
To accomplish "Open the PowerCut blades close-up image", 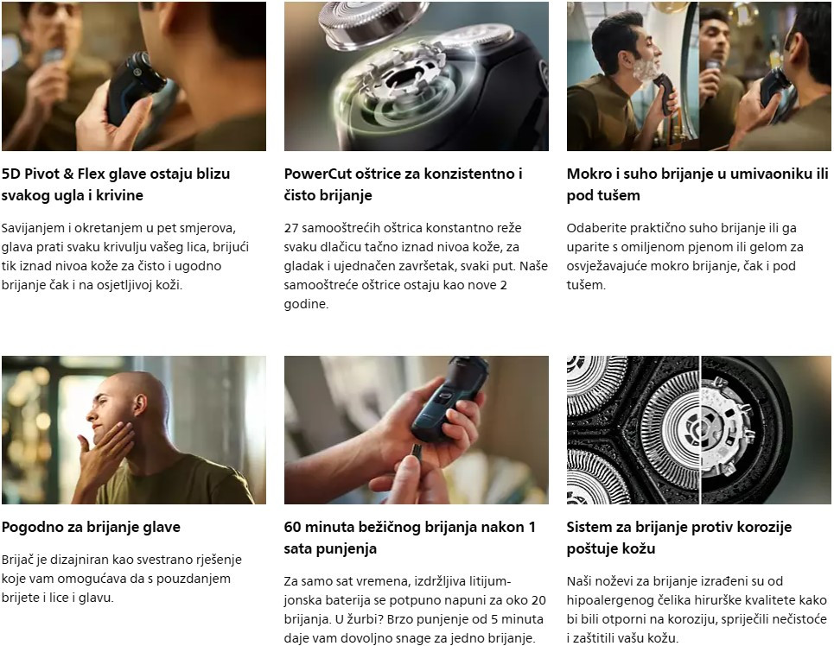I will click(416, 76).
